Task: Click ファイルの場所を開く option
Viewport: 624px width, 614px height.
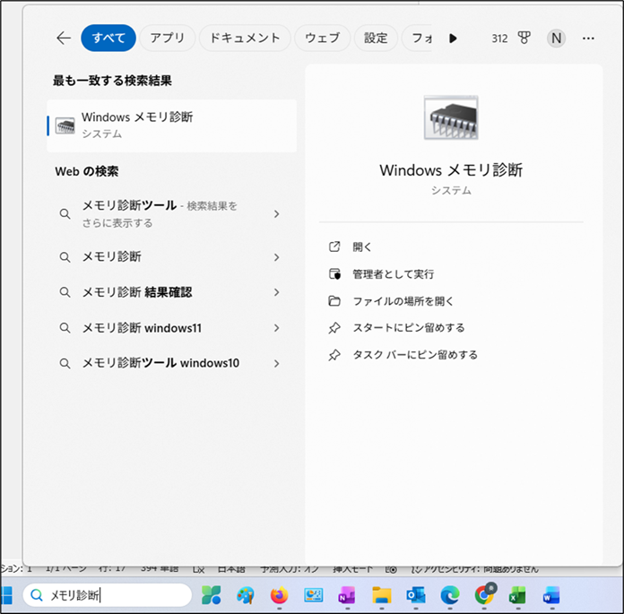Action: click(403, 300)
